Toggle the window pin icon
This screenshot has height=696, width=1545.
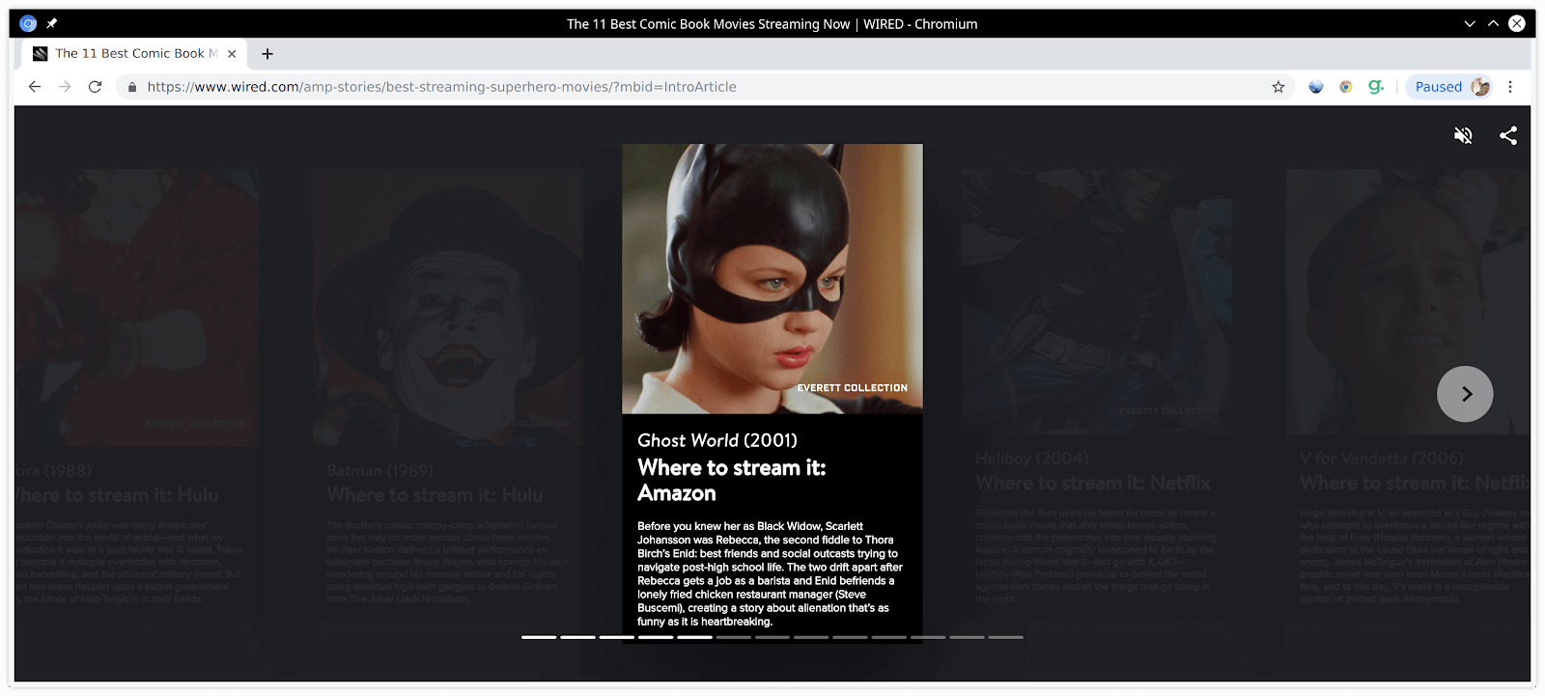[52, 23]
